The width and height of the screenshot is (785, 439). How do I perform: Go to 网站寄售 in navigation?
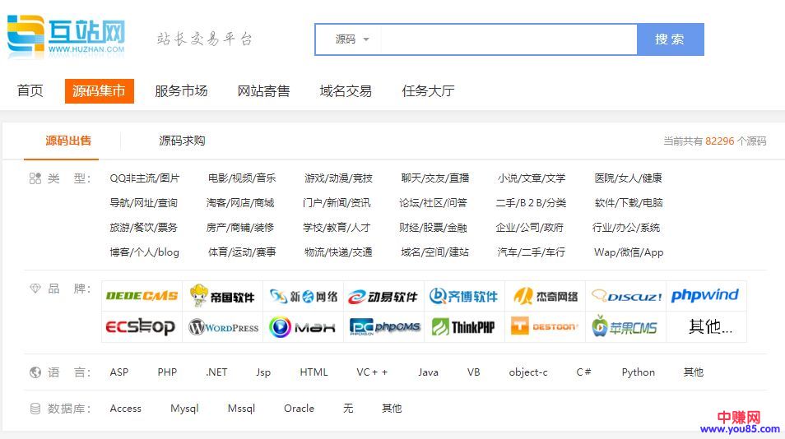[263, 91]
